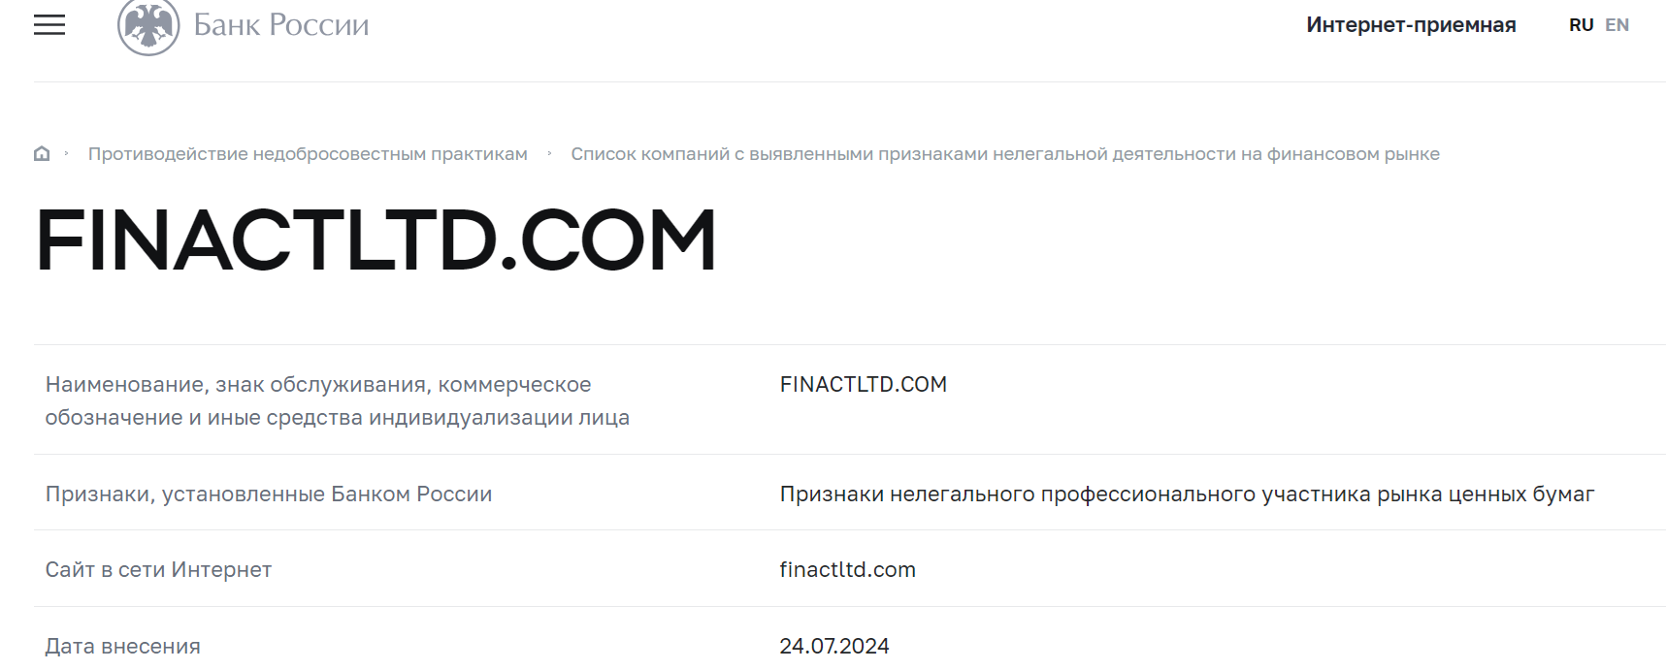Click Признаки, установленные Банком России label
The width and height of the screenshot is (1666, 670).
pos(269,494)
